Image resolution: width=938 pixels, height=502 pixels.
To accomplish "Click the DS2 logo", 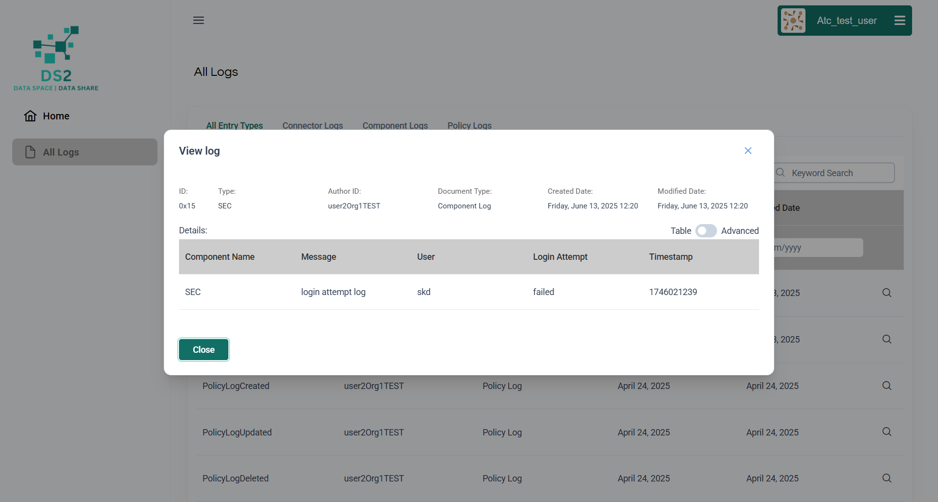I will coord(56,59).
